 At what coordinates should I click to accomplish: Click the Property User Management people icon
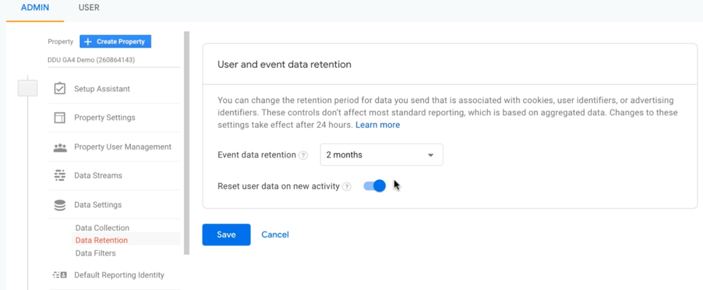(x=60, y=147)
